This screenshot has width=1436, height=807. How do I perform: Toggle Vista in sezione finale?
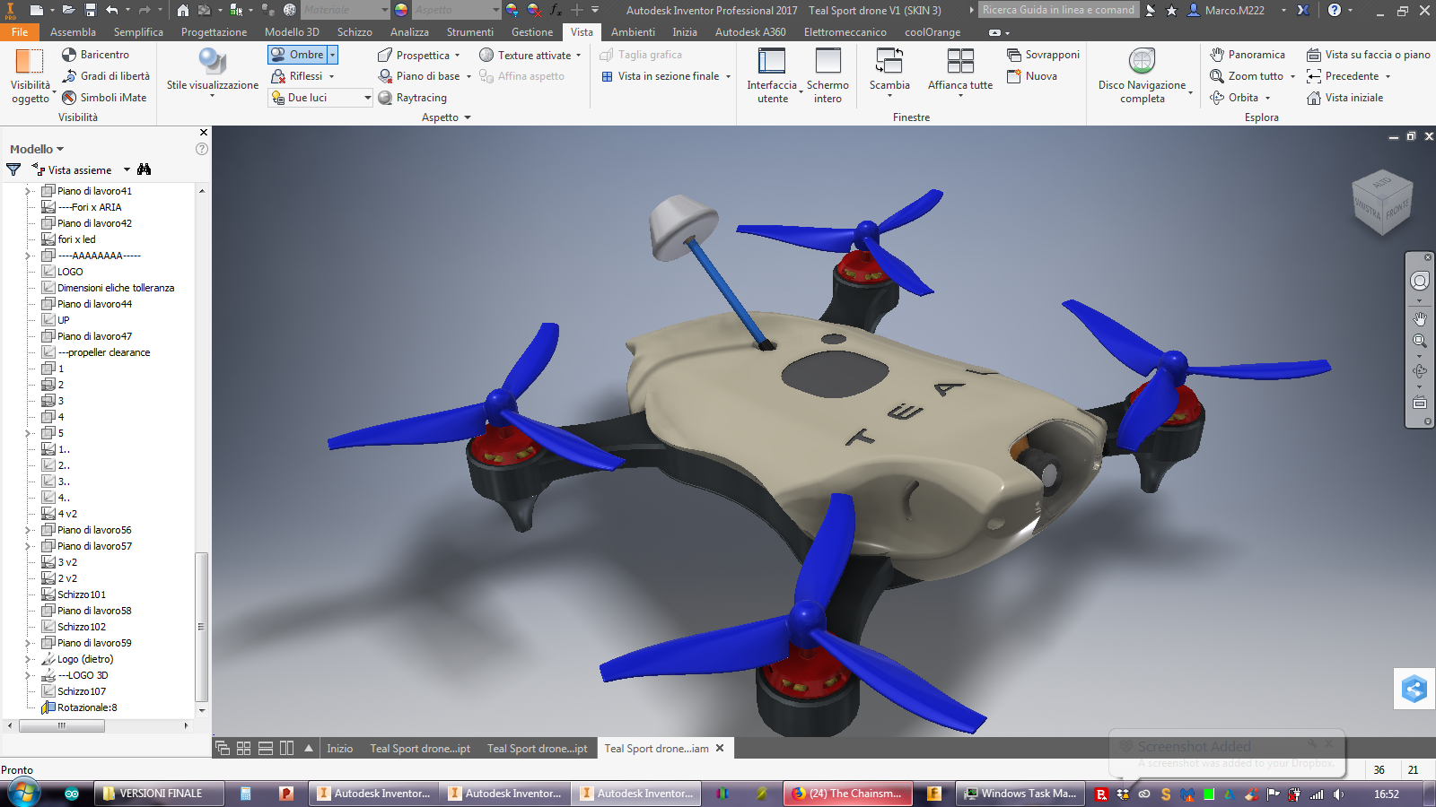point(661,76)
